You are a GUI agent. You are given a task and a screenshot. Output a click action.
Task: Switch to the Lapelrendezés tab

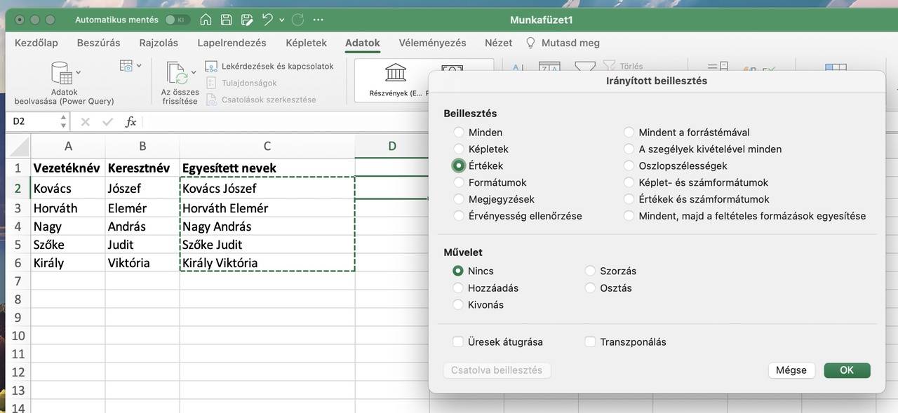[232, 43]
